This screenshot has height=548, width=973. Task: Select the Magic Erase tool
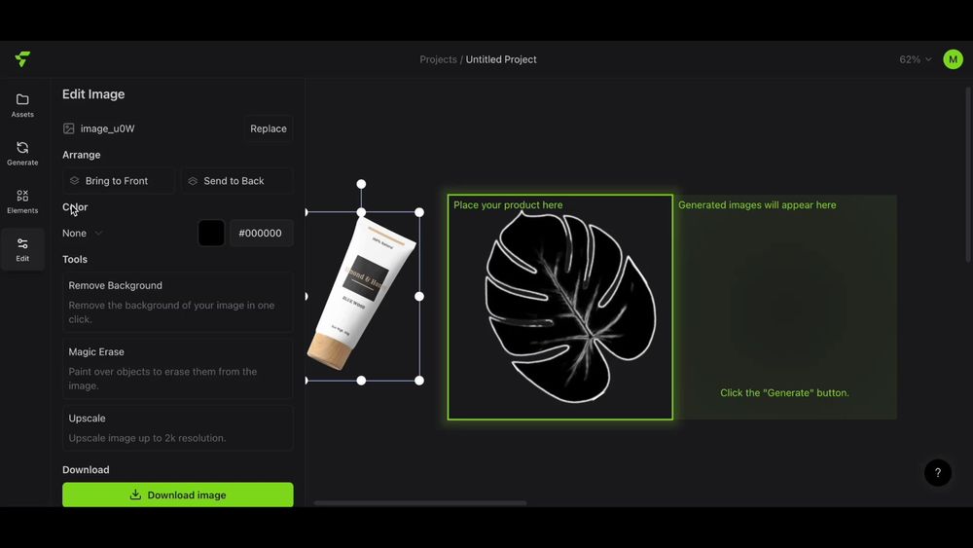pos(177,368)
